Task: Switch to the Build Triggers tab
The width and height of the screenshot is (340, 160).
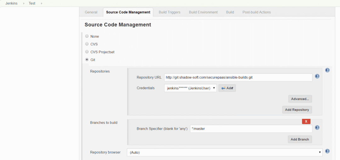Action: [x=170, y=12]
